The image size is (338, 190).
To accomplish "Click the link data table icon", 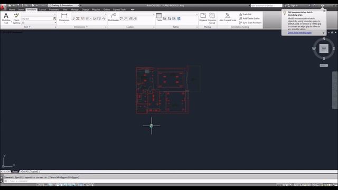I will [179, 19].
